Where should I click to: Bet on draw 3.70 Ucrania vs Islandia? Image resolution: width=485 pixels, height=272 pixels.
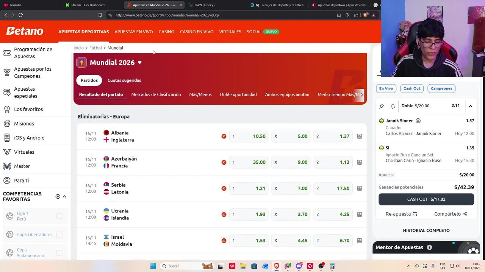coord(291,215)
